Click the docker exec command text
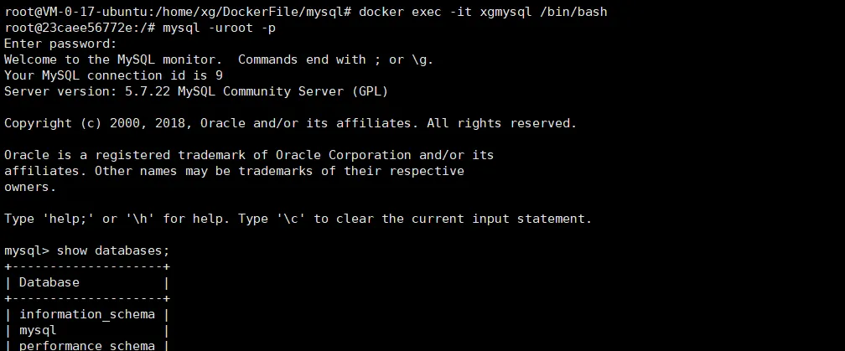845x351 pixels. point(483,12)
